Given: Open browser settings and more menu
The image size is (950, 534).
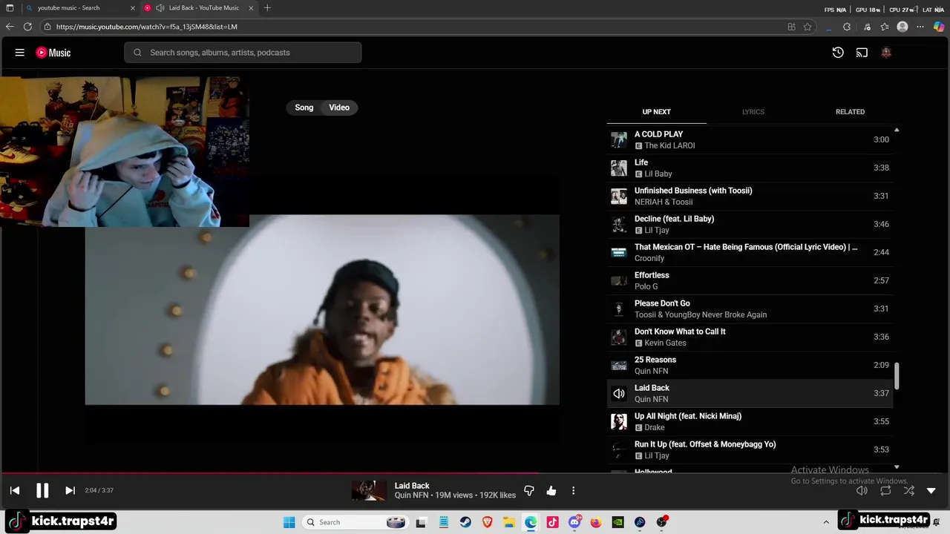Looking at the screenshot, I should click(920, 27).
